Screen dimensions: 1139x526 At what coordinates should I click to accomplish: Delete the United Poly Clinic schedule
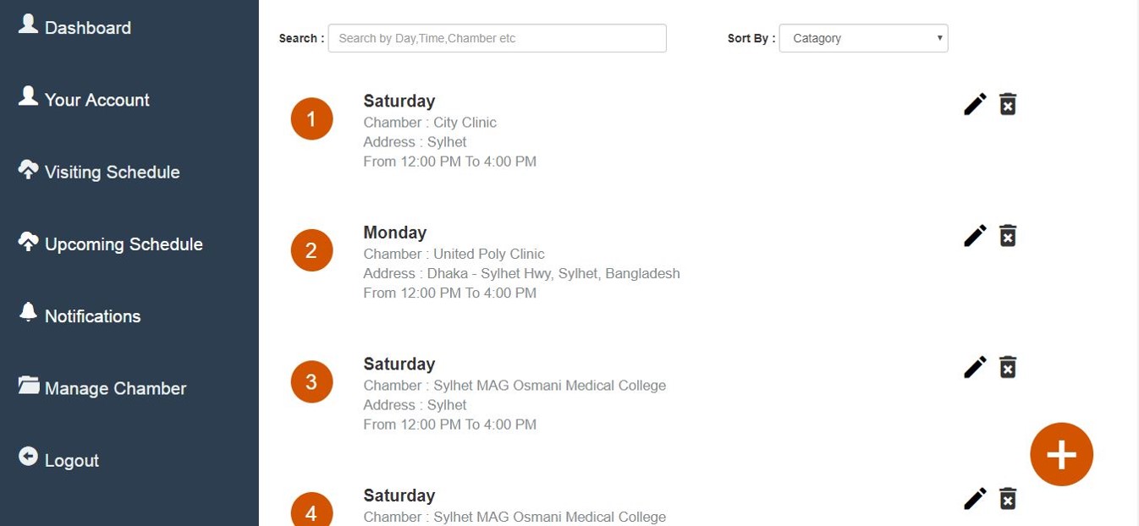point(1007,235)
